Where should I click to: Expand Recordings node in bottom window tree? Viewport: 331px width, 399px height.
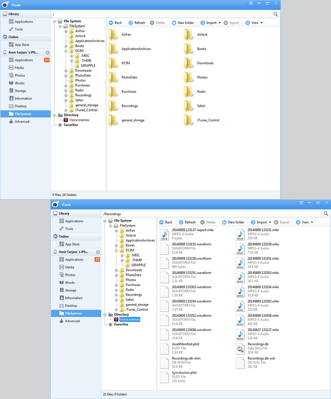pyautogui.click(x=117, y=295)
